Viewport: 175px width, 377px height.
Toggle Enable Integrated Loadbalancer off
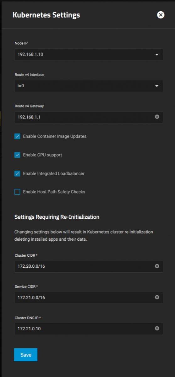(17, 173)
